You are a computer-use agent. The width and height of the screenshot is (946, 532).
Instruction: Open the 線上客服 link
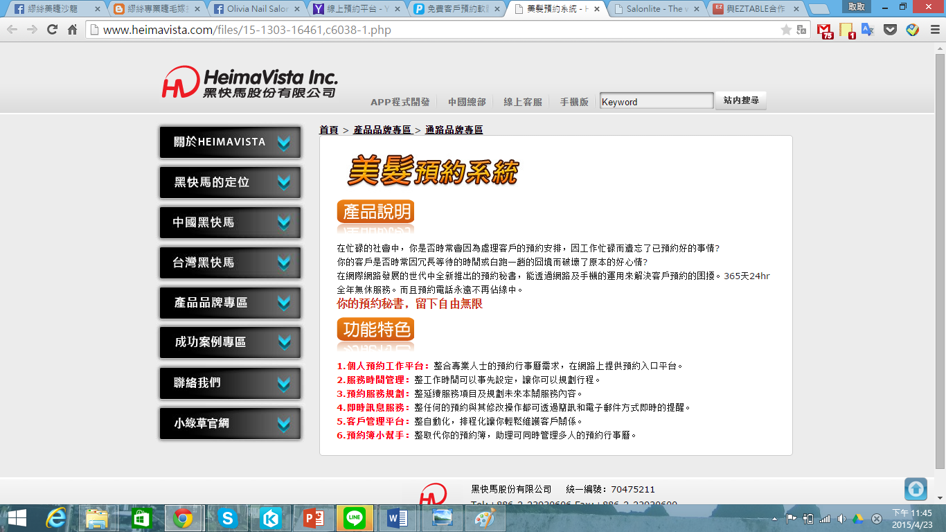(x=522, y=102)
